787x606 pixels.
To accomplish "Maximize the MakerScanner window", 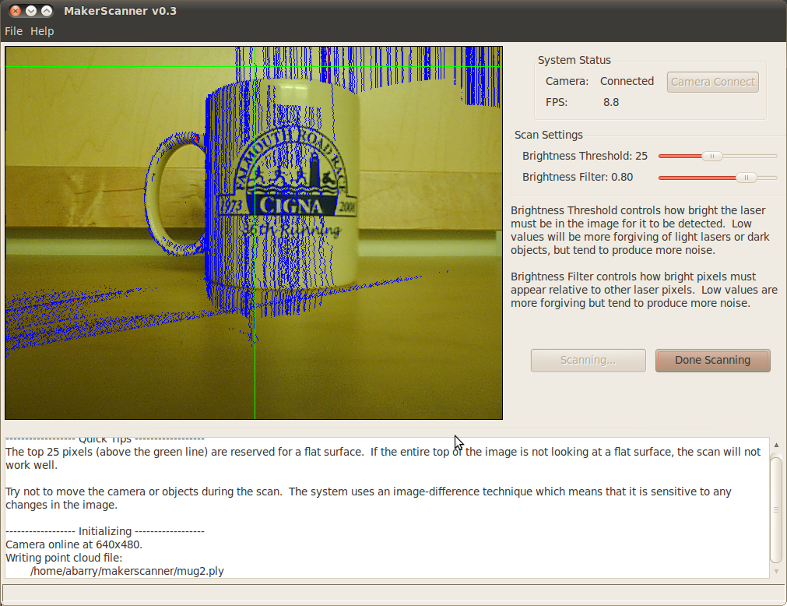I will pyautogui.click(x=47, y=11).
